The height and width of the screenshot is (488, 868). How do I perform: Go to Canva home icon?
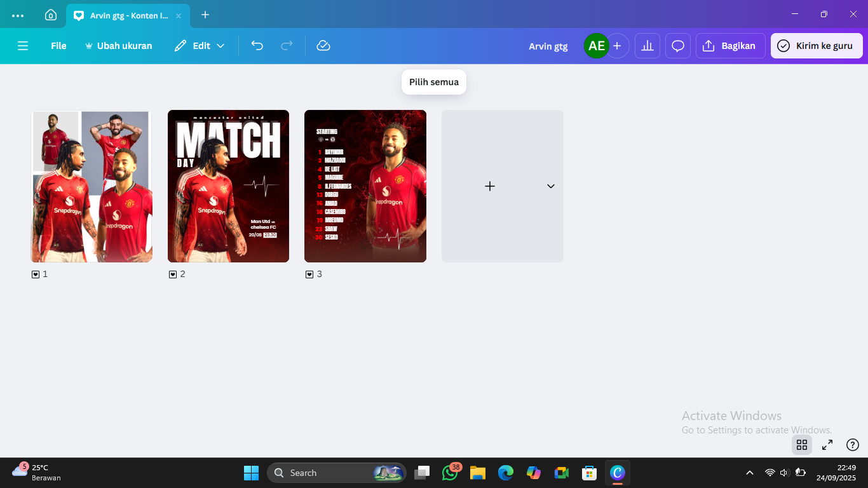click(51, 15)
